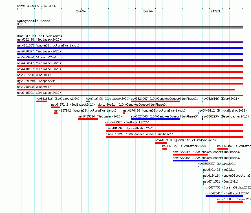Select nsv6418107 (Sedlazeck2020) variant
This screenshot has height=213, width=251.
click(x=39, y=69)
